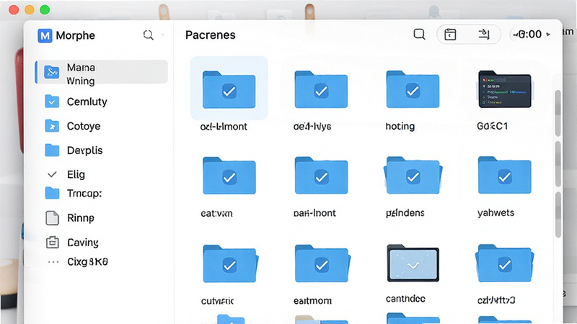Viewport: 577px width, 324px height.
Task: Select the pan-lnont folder
Action: coord(321,176)
